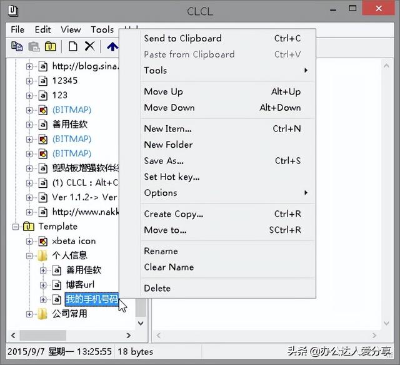Viewport: 400px width, 365px height.
Task: Click the New Folder toolbar icon
Action: [x=51, y=46]
